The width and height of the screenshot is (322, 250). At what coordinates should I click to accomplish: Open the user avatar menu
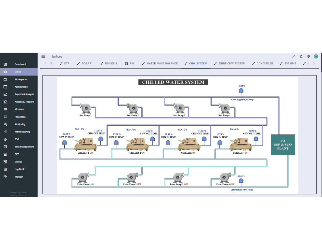pos(316,56)
